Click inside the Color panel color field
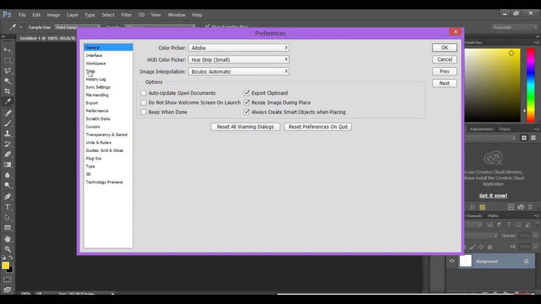This screenshot has width=541, height=304. [493, 85]
